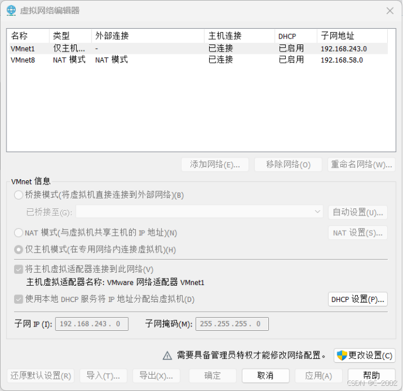The width and height of the screenshot is (403, 391).
Task: Click subnet address 192.168.58.0 cell
Action: tap(341, 60)
